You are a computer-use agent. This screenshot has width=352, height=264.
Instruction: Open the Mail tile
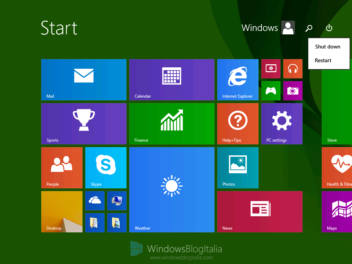pyautogui.click(x=84, y=80)
